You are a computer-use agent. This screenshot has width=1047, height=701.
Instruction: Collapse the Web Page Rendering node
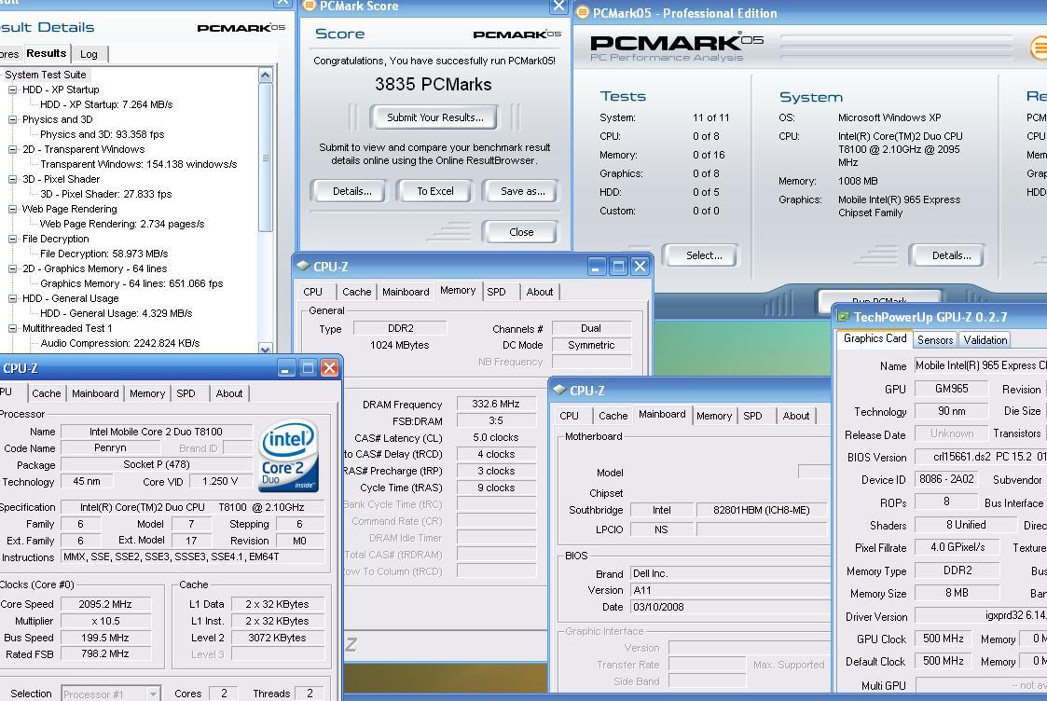tap(13, 209)
